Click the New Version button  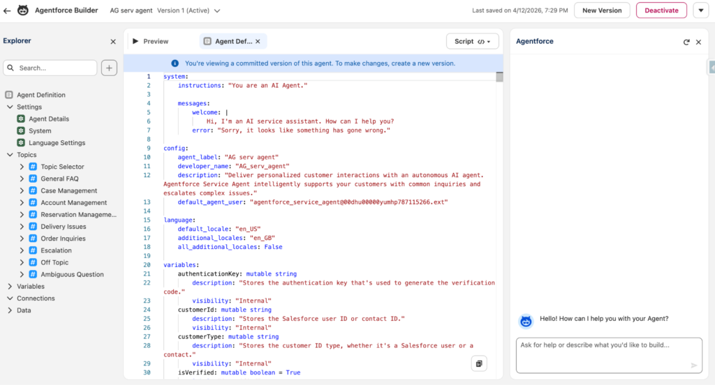602,10
